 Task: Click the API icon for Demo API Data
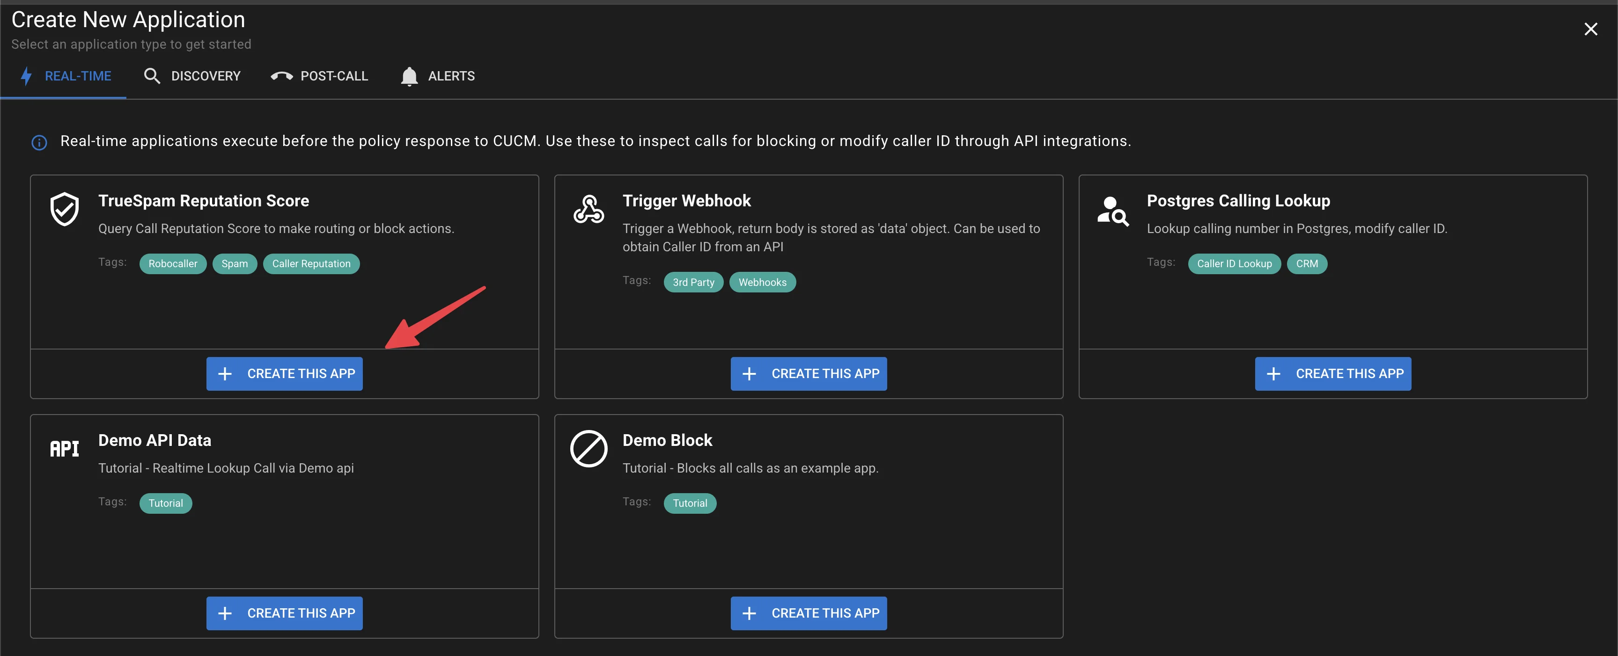pos(64,448)
